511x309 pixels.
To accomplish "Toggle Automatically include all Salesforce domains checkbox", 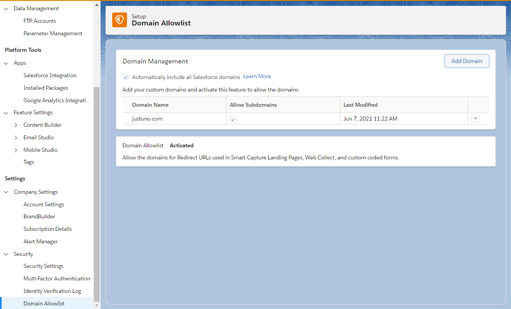I will [x=126, y=77].
